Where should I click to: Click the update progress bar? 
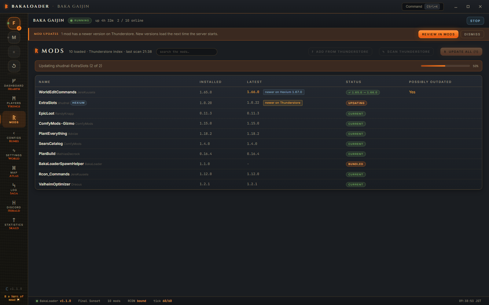[445, 66]
